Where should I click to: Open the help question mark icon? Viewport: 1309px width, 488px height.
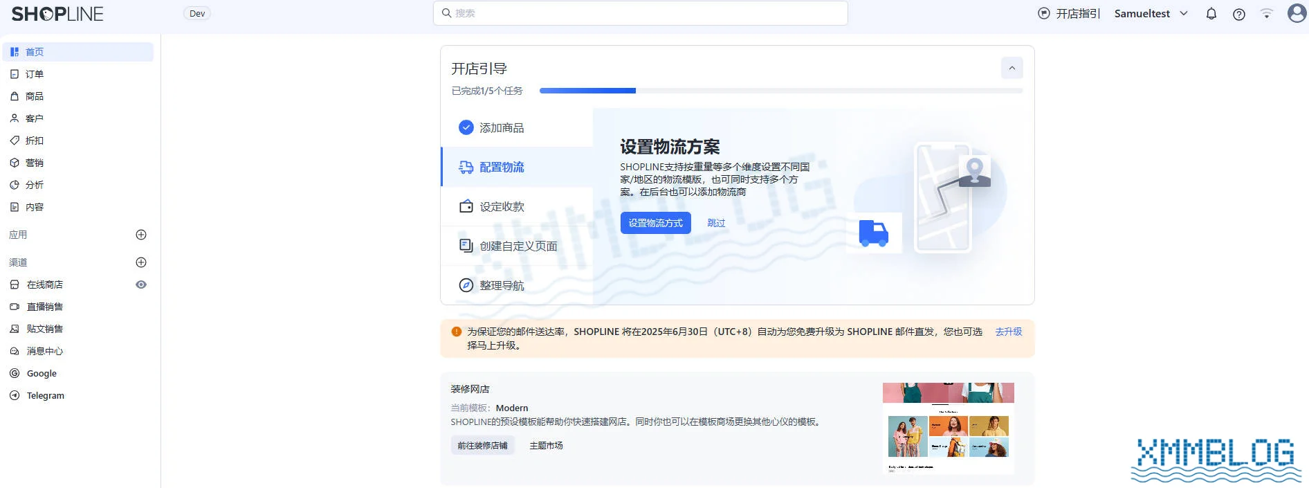[x=1239, y=14]
